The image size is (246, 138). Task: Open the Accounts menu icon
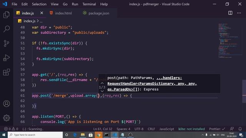[x=7, y=104]
